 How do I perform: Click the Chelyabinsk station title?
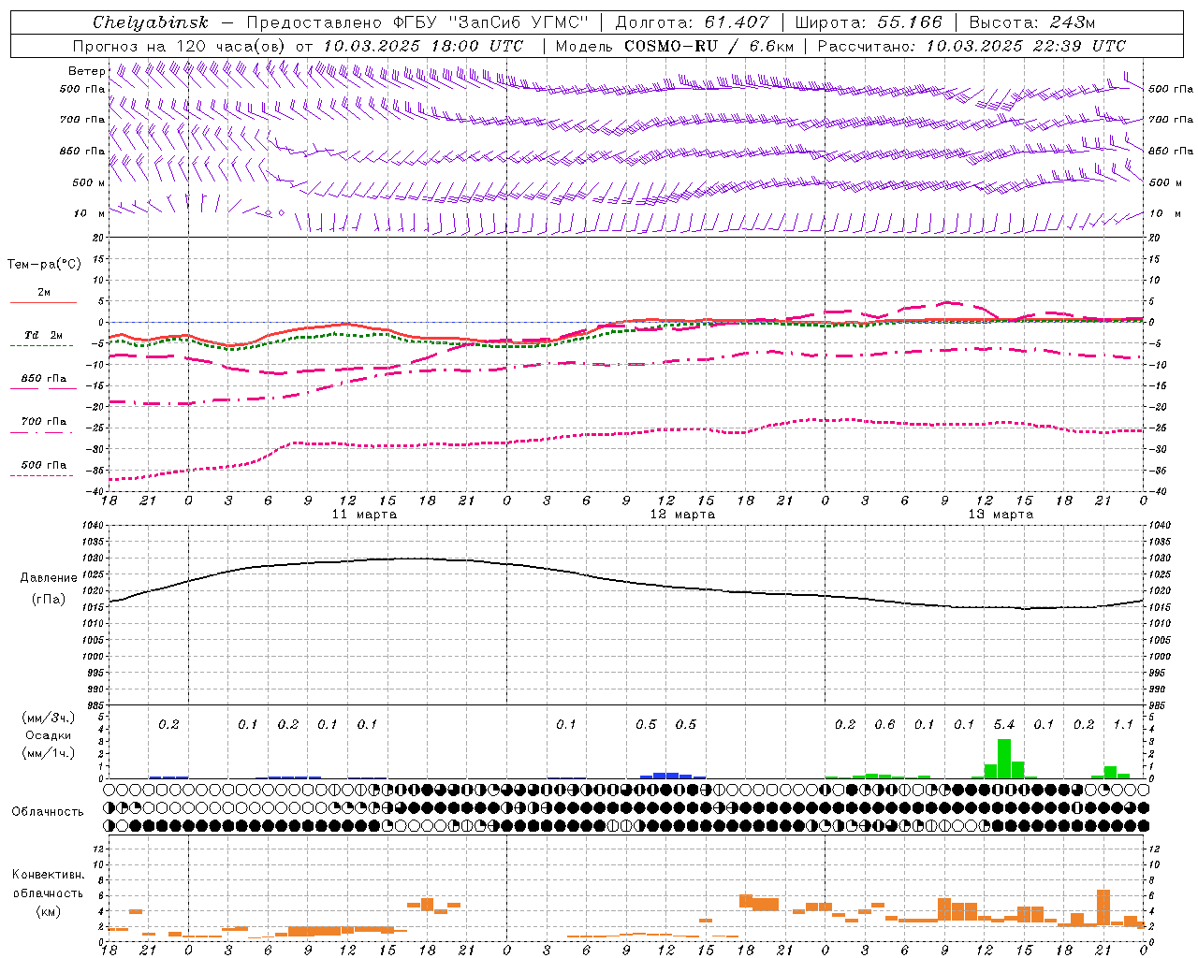151,22
